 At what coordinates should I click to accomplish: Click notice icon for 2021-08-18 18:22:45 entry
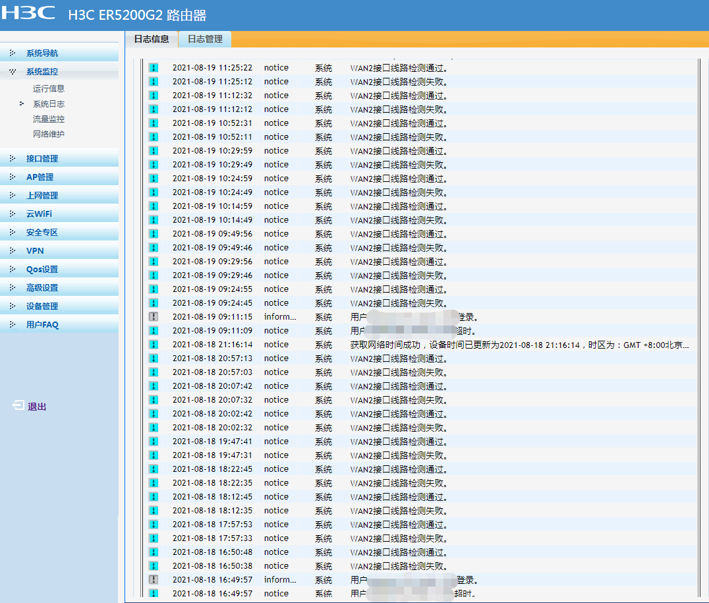tap(154, 469)
